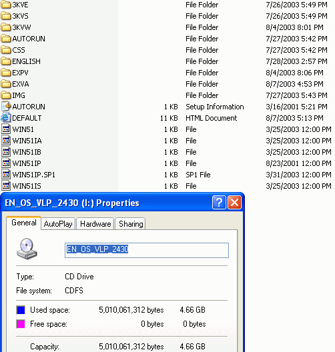Open the Hardware tab
This screenshot has width=335, height=352.
[x=95, y=224]
